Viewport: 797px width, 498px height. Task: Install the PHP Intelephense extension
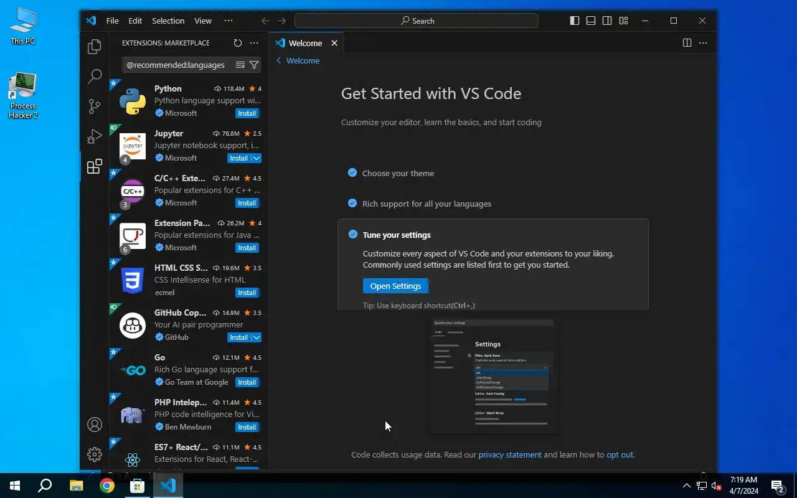click(x=247, y=427)
